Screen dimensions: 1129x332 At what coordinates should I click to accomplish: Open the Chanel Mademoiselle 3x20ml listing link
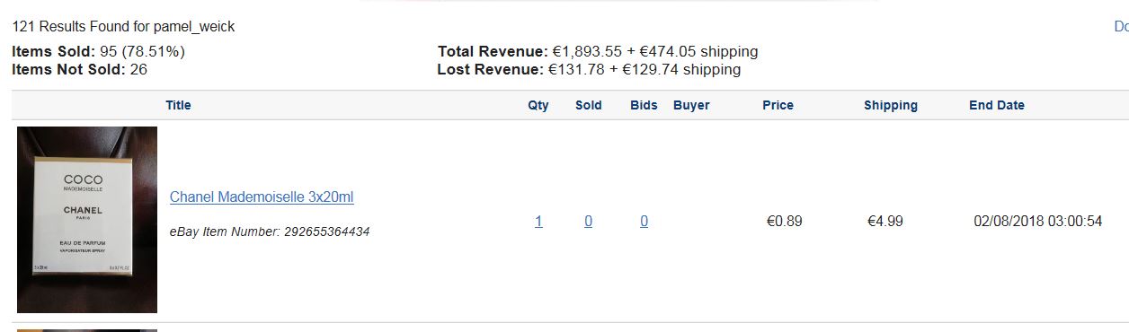[x=262, y=197]
